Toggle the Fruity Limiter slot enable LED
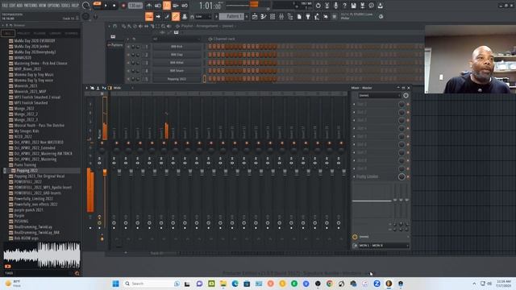Image resolution: width=516 pixels, height=290 pixels. tap(408, 176)
